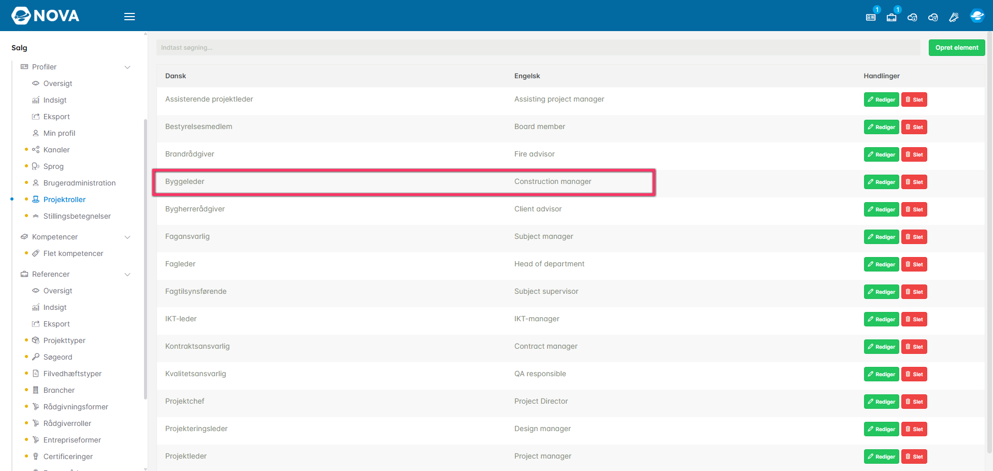Delete the Byggeleder row
The image size is (993, 471).
click(914, 182)
